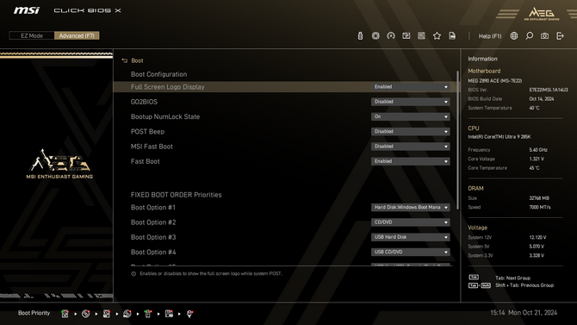Select the Boot Option #3 label
Screen dimensions: 577x325
153,237
